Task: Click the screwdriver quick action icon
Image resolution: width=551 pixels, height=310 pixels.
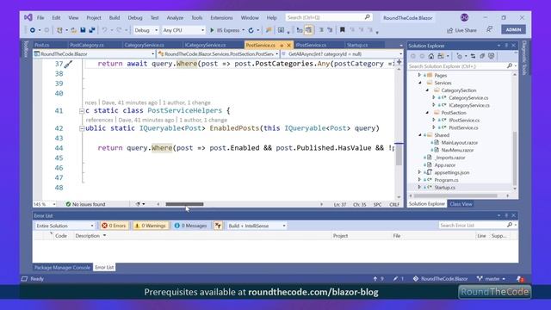Action: [69, 64]
